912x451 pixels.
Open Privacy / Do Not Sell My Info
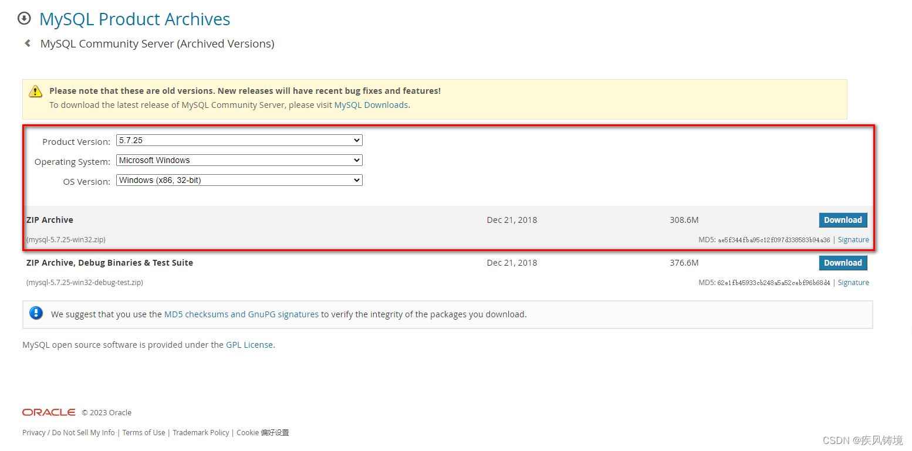(x=69, y=433)
